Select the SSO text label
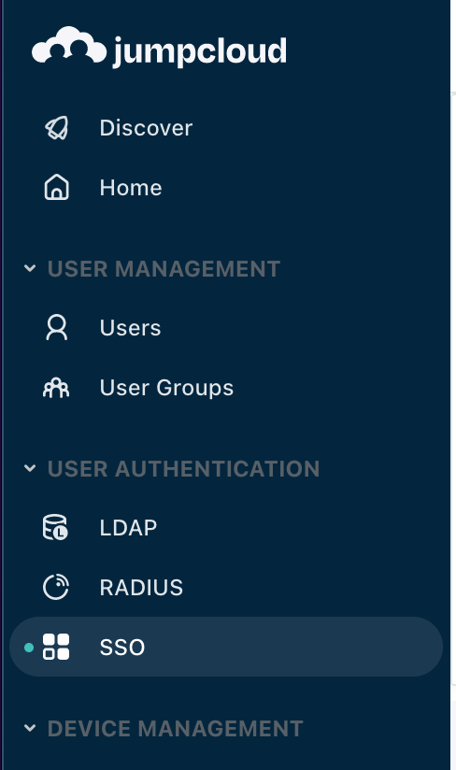Viewport: 456px width, 770px height. [x=122, y=648]
